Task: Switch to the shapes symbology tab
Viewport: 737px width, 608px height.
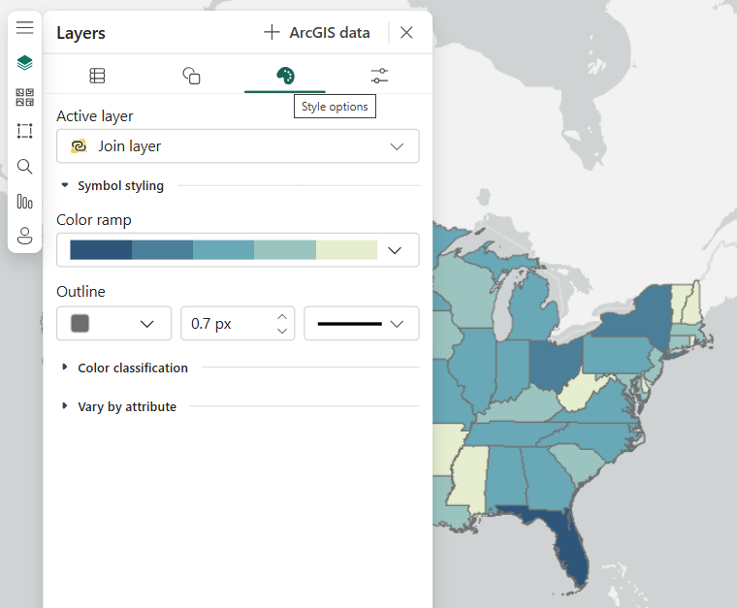Action: pos(191,76)
